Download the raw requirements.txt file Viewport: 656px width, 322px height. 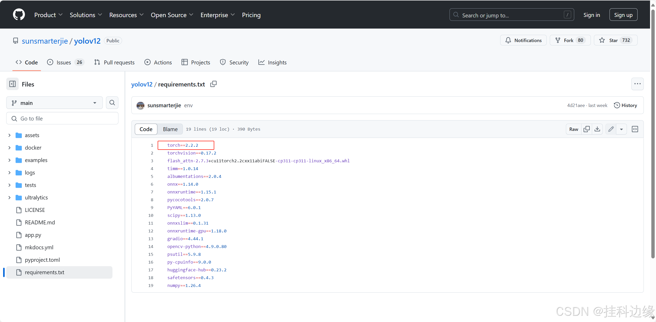(x=597, y=129)
